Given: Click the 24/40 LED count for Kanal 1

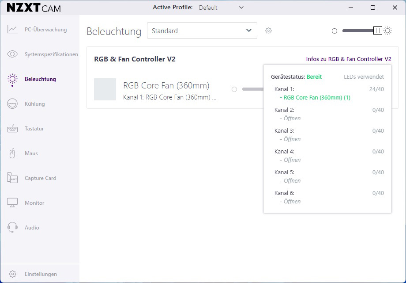Looking at the screenshot, I should 376,89.
